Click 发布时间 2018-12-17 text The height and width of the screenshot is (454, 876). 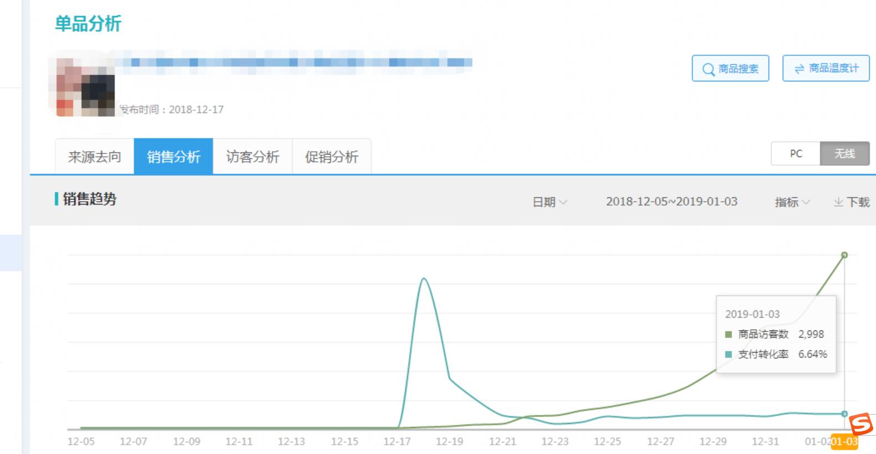click(x=171, y=110)
